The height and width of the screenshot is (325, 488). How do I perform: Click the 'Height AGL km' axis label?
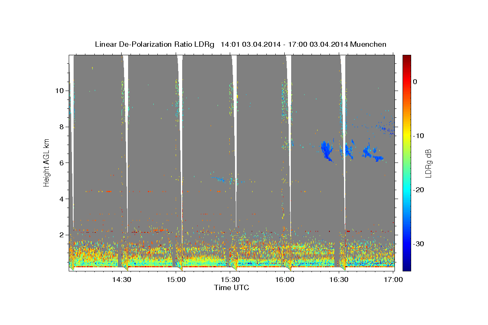tap(46, 162)
